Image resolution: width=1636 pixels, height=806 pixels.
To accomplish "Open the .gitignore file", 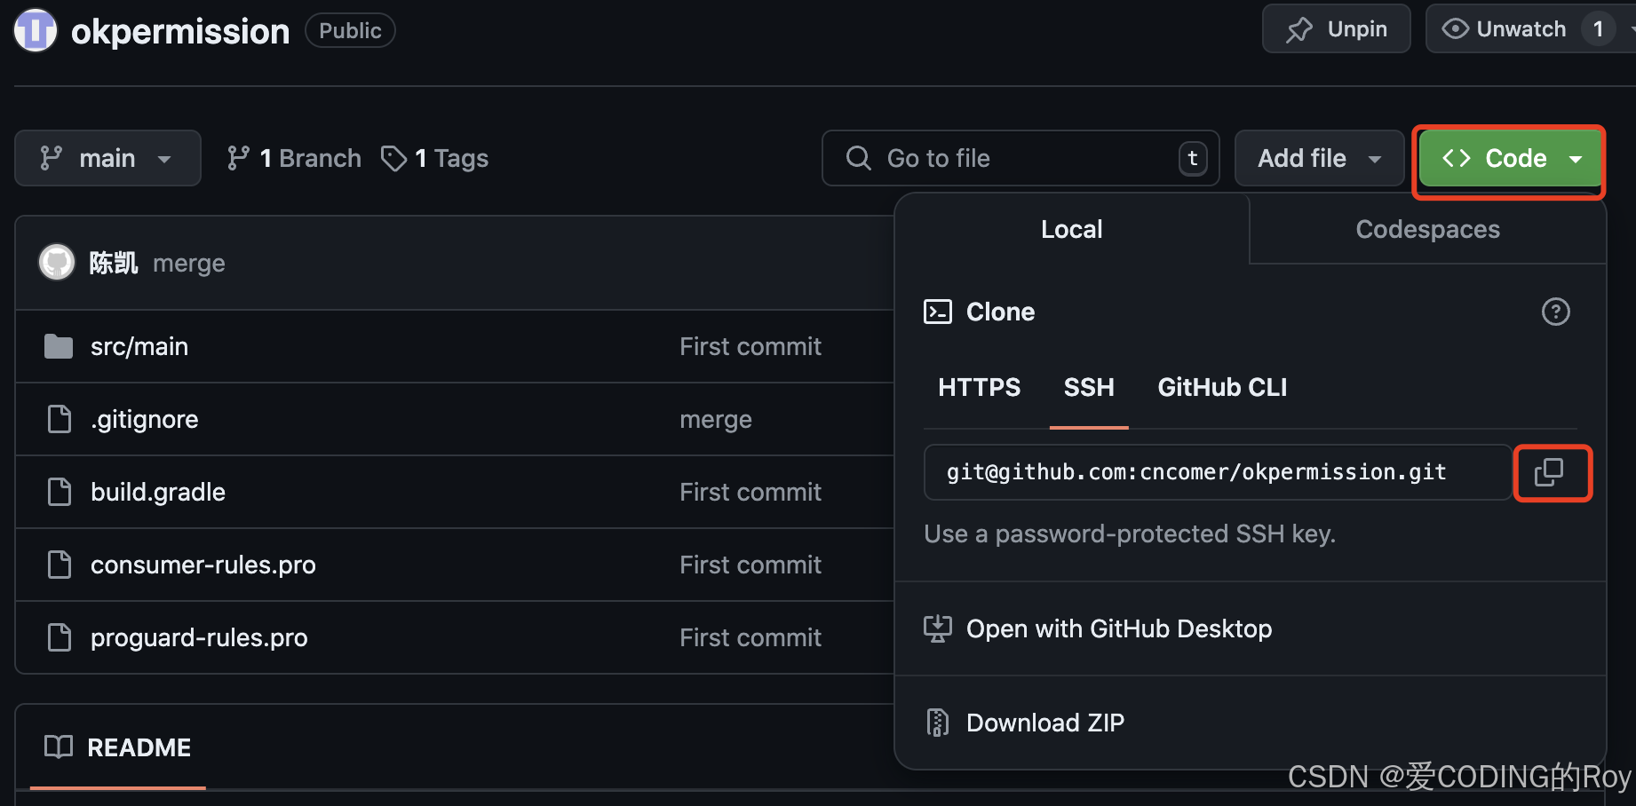I will tap(145, 419).
